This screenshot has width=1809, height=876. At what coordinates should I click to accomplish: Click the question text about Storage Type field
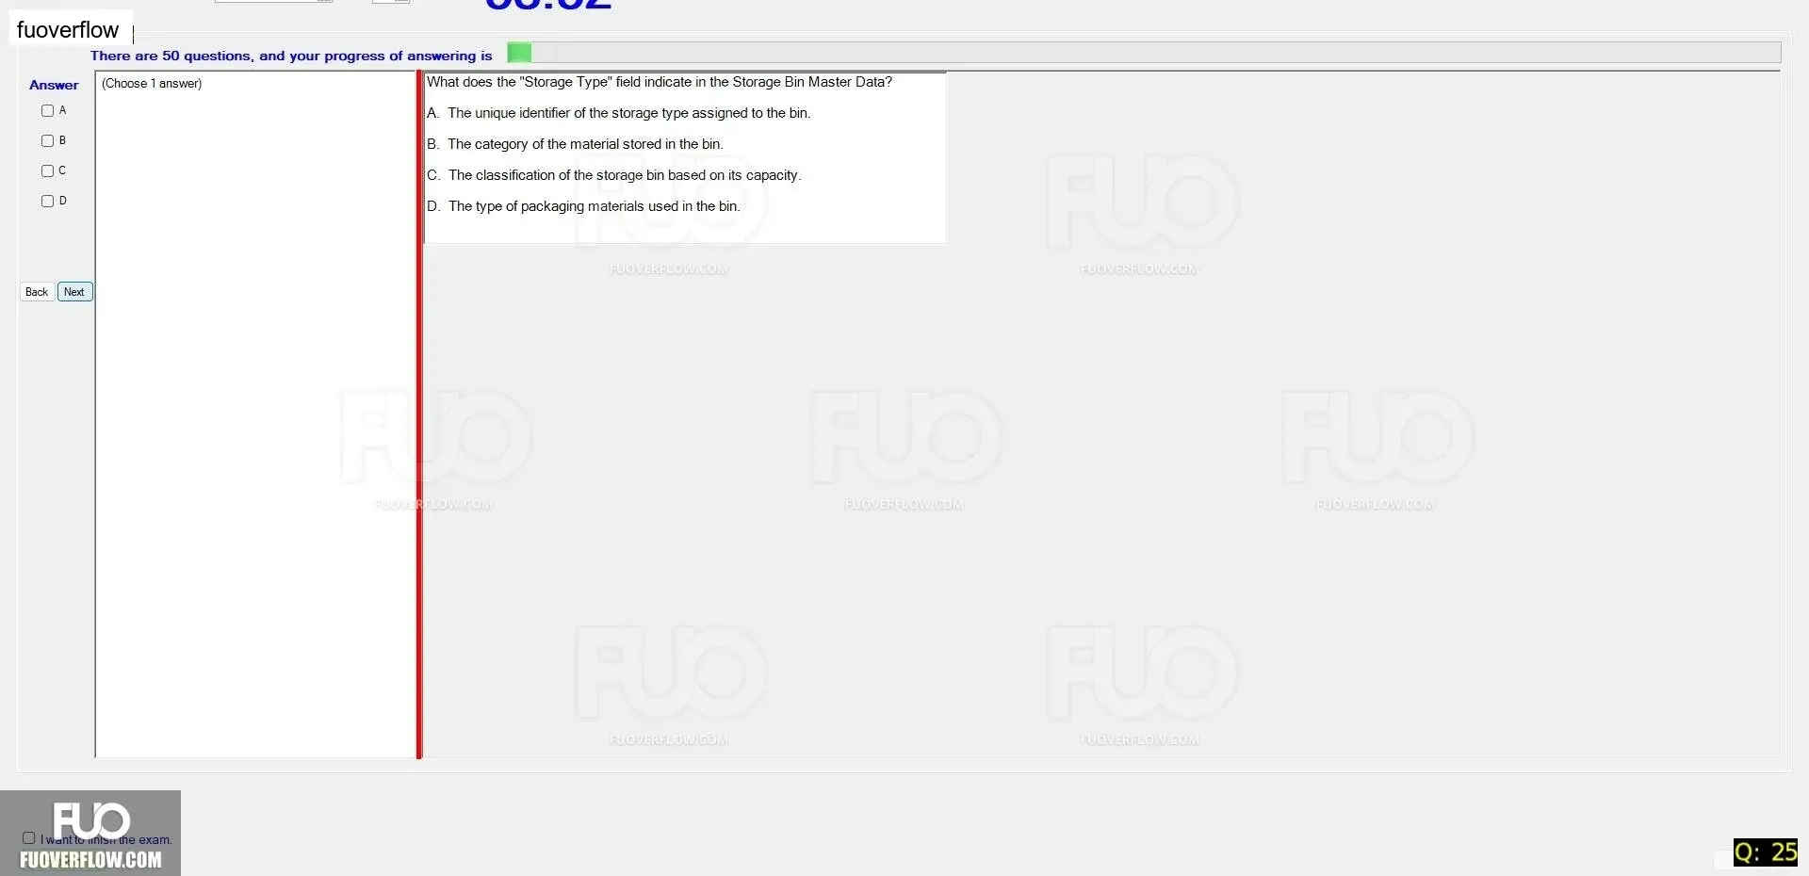(660, 82)
